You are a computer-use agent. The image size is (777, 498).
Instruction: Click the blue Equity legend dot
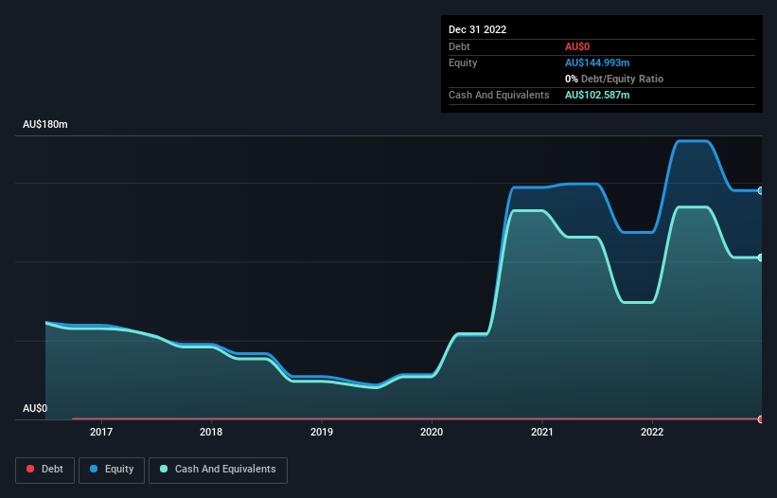coord(94,469)
